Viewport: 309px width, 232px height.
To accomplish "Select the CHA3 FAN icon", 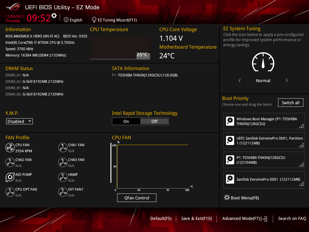I will [x=63, y=163].
